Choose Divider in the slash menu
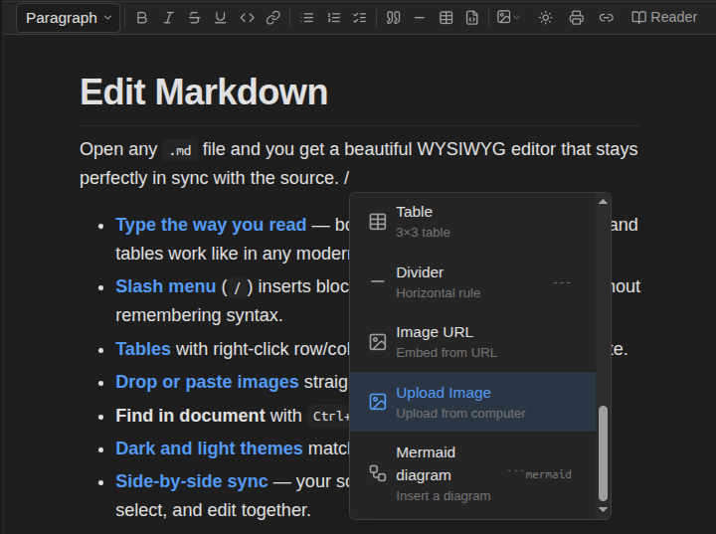The width and height of the screenshot is (716, 534). (473, 281)
